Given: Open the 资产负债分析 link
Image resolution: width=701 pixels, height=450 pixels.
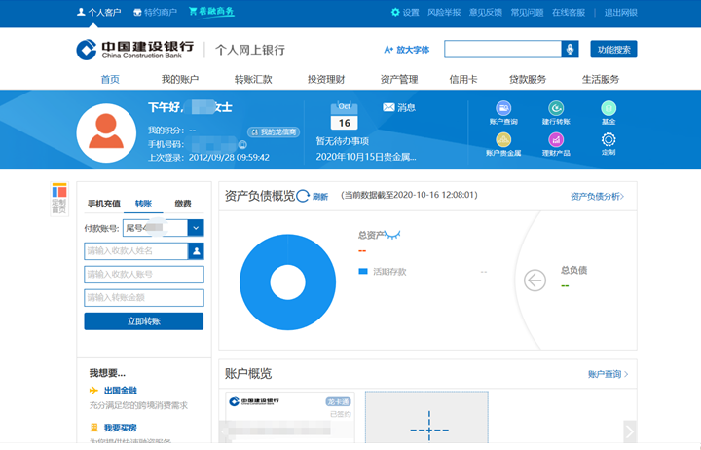Looking at the screenshot, I should tap(596, 196).
